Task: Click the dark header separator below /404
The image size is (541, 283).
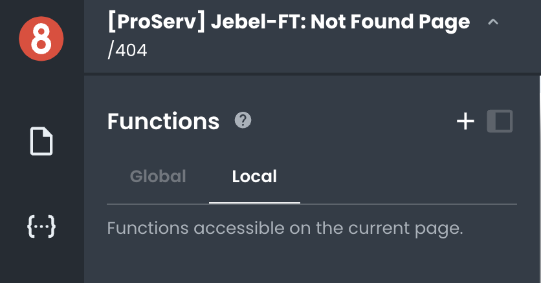Action: (x=312, y=74)
